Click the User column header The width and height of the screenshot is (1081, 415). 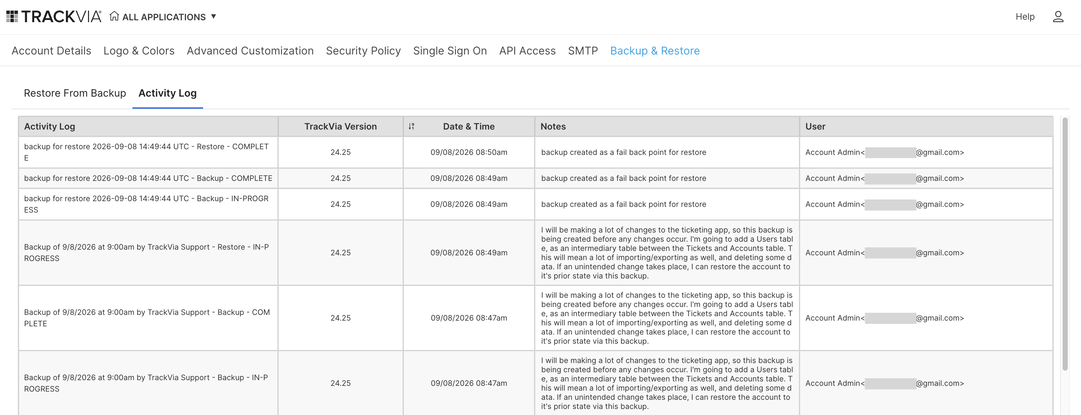(926, 126)
